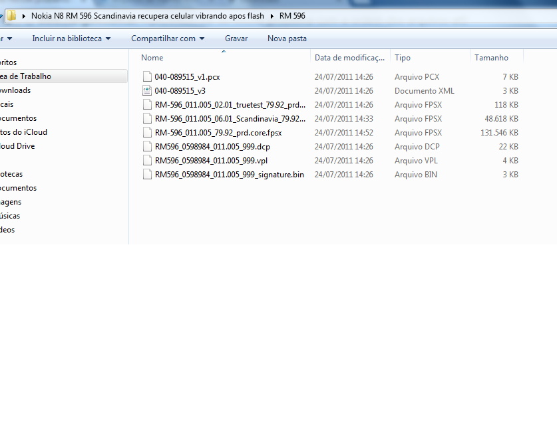Open iCloud Drive in the sidebar
The image size is (557, 447).
pyautogui.click(x=17, y=146)
